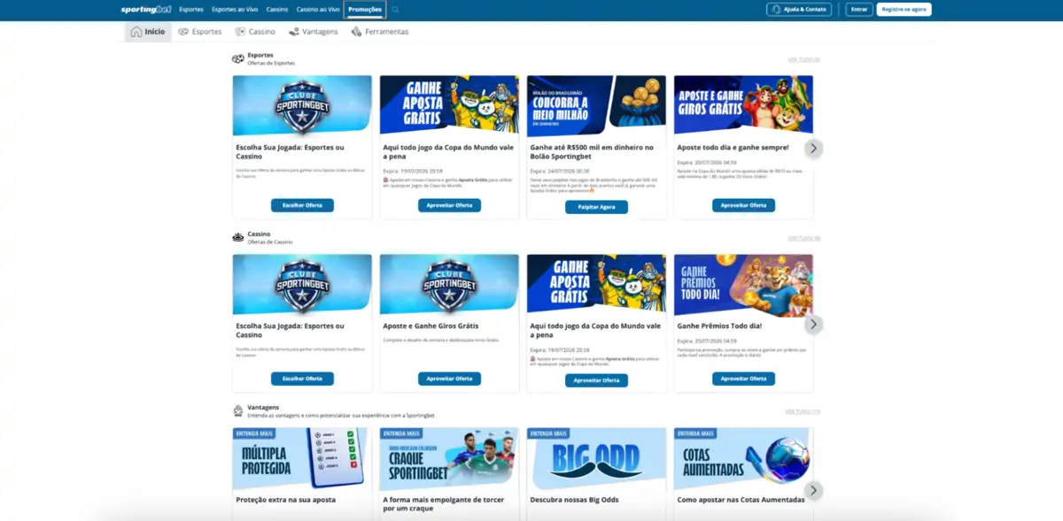Click Aproveitar Oferta under Cassino Copa do Mundo card
Screen dimensions: 1063x521
pyautogui.click(x=596, y=380)
